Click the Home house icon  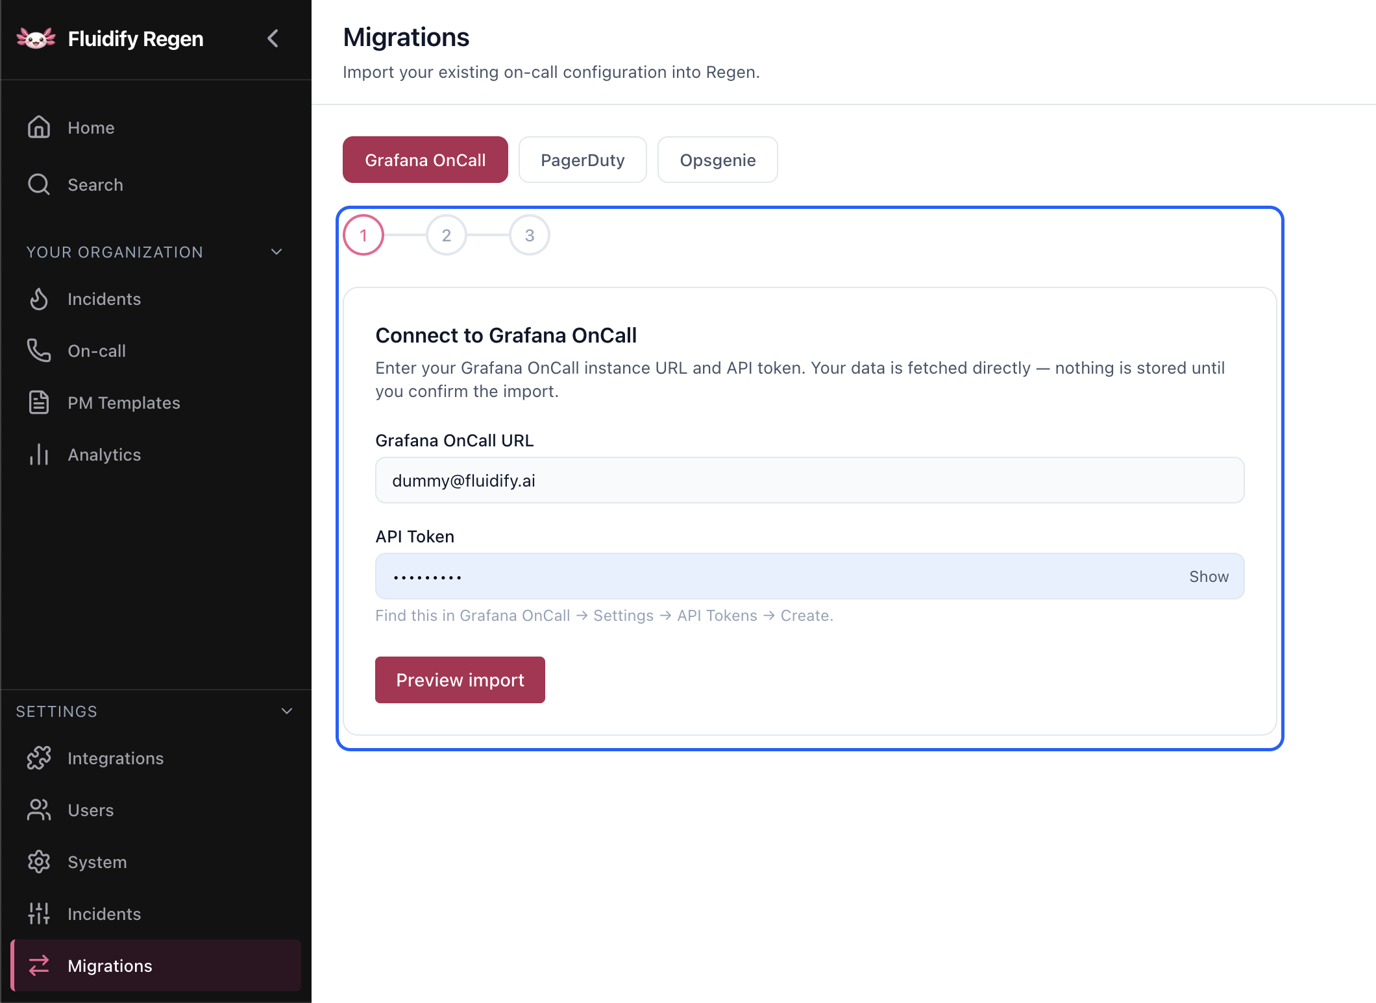tap(39, 127)
